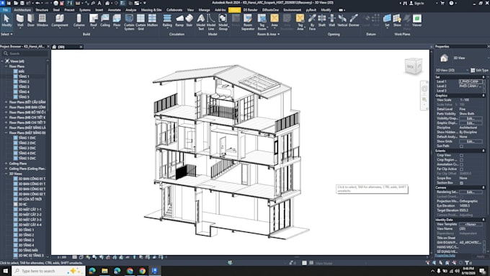The height and width of the screenshot is (276, 490).
Task: Click the Windows Start button
Action: coord(5,271)
